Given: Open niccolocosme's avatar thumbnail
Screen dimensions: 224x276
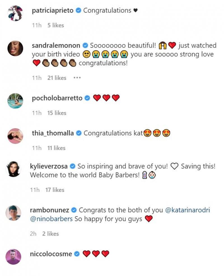Looking at the screenshot, I should tap(13, 257).
